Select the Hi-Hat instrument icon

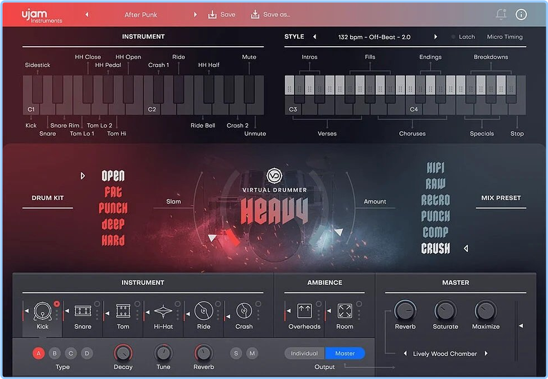click(163, 311)
